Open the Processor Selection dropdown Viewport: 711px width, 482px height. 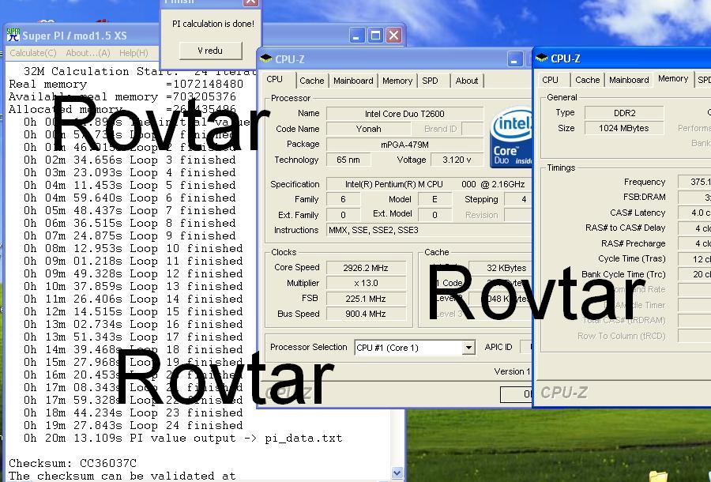coord(468,348)
